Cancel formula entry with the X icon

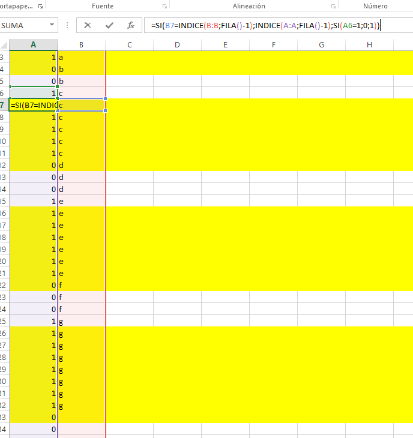88,25
